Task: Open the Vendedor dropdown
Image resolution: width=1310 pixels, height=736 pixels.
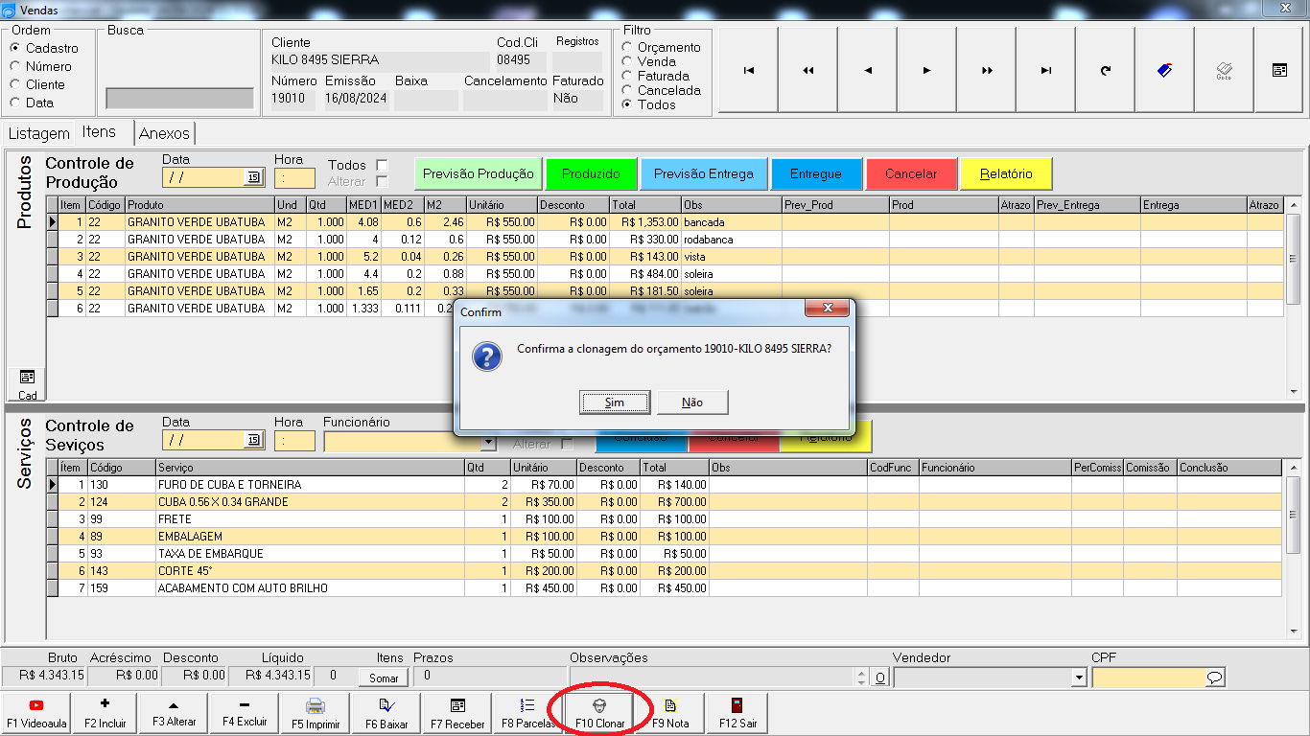Action: pos(1079,678)
